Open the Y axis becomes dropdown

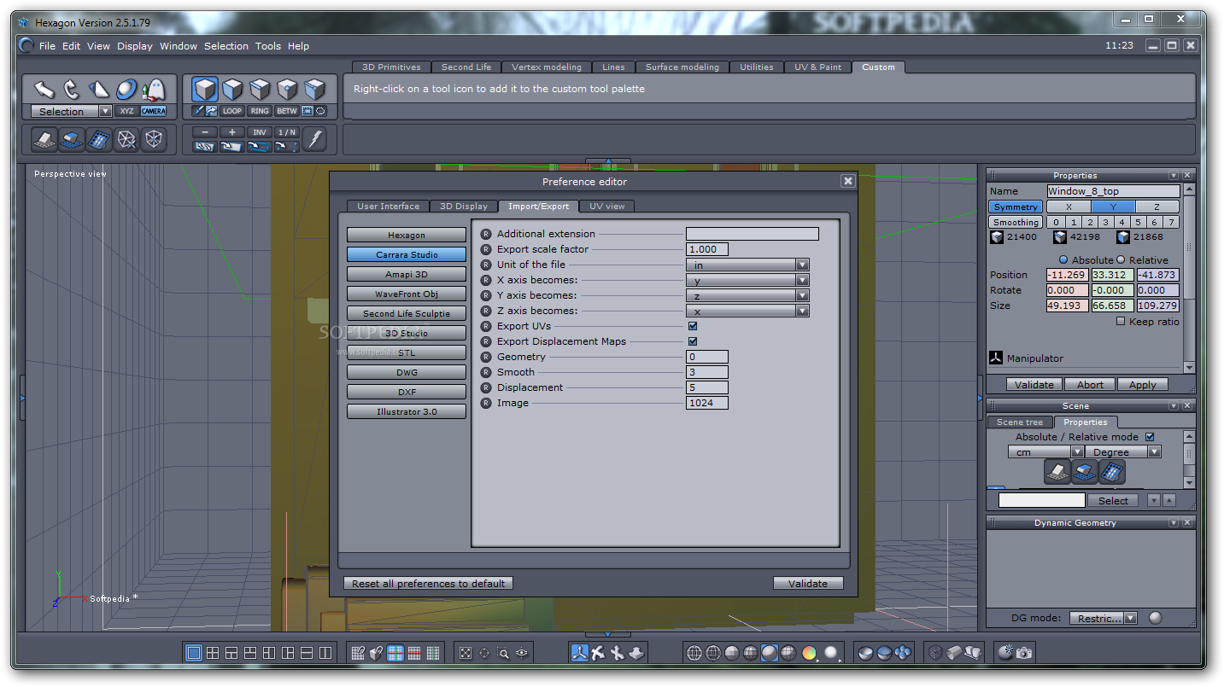pos(747,295)
